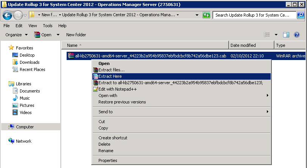Click the 'WinRAR archive' type cell

coord(291,56)
